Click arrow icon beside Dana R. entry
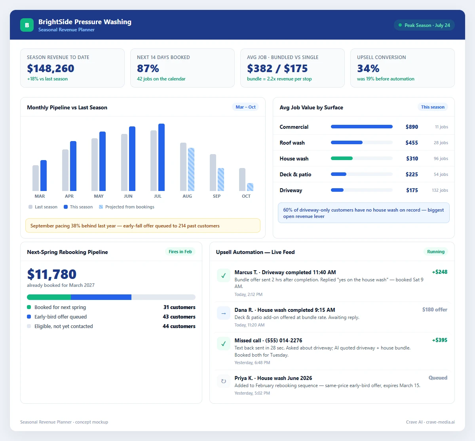 tap(223, 313)
